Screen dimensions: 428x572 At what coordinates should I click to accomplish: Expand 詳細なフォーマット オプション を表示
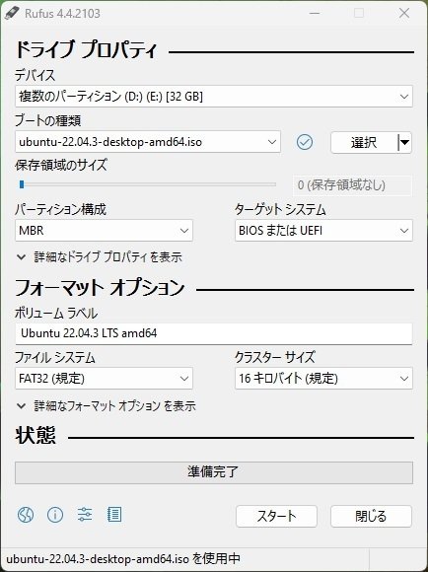[107, 405]
